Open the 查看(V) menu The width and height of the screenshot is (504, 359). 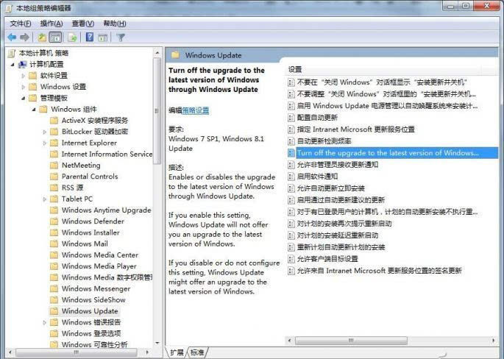pos(83,24)
